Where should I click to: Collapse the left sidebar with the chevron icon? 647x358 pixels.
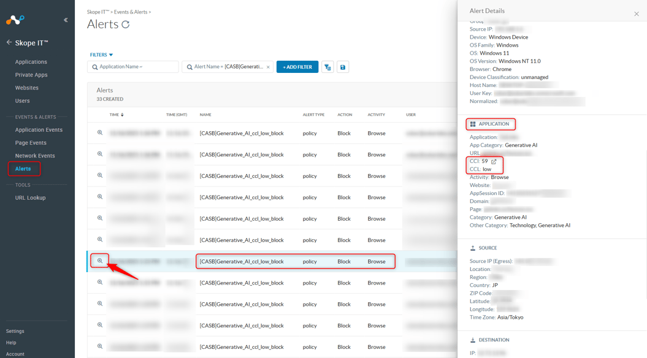(x=66, y=20)
